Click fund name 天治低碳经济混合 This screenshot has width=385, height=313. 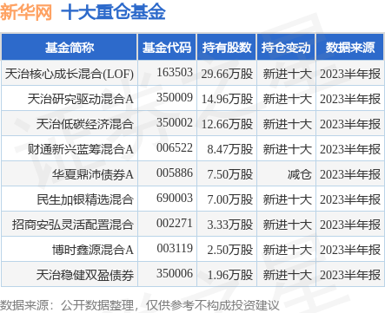coord(85,124)
